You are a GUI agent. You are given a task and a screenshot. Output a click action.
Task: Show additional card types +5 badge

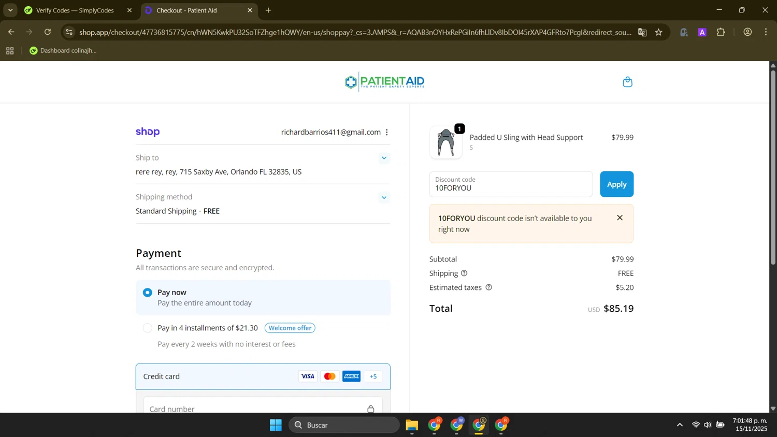(373, 376)
